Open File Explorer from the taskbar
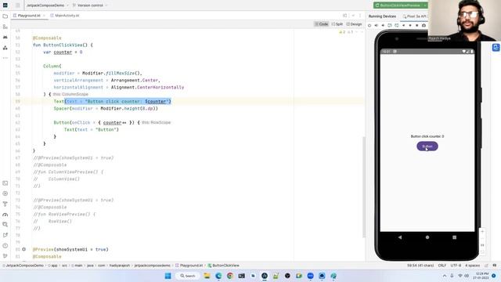Image resolution: width=501 pixels, height=282 pixels. coord(207,276)
